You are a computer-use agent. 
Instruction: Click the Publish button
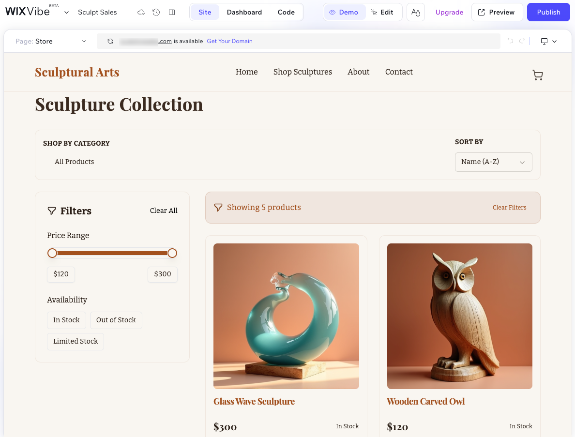pos(548,12)
